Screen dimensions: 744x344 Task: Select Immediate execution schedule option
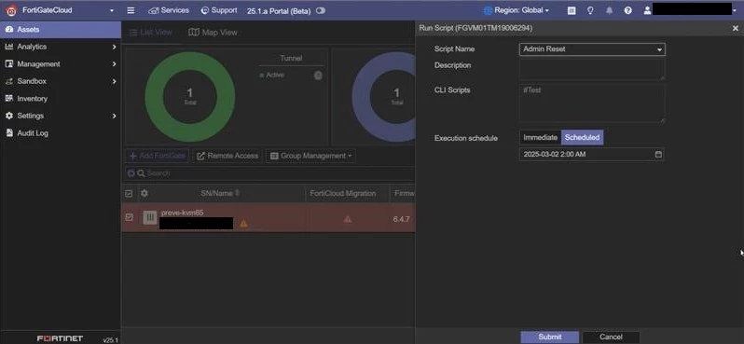pos(540,138)
